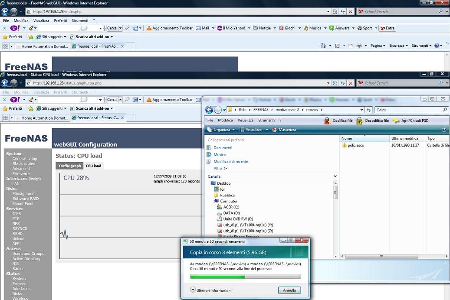This screenshot has width=450, height=300.
Task: Collapse the Cartelle folders pane chevron
Action: click(335, 176)
